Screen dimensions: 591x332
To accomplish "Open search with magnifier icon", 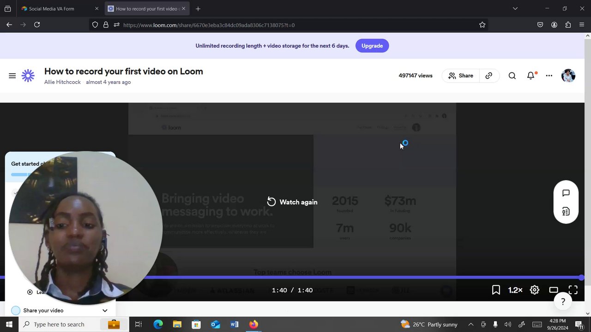I will pyautogui.click(x=512, y=76).
